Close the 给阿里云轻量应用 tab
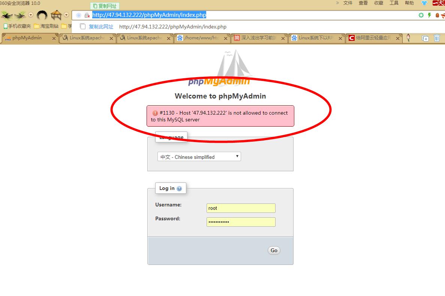This screenshot has width=445, height=296. (398, 38)
